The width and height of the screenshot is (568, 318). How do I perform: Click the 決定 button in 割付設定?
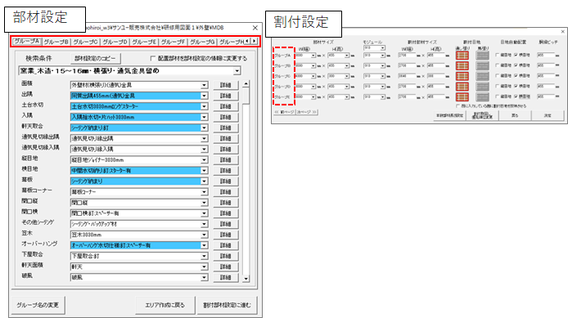tap(548, 115)
